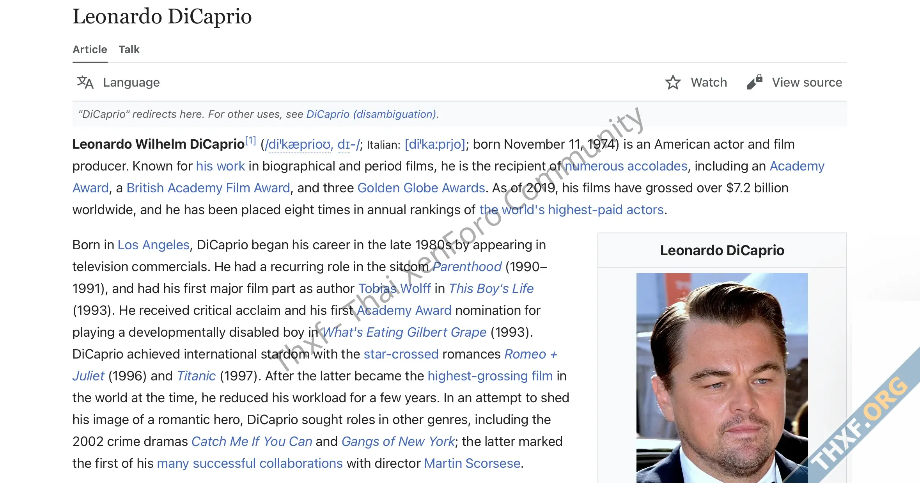Open the world's highest-paid actors link

tap(572, 210)
